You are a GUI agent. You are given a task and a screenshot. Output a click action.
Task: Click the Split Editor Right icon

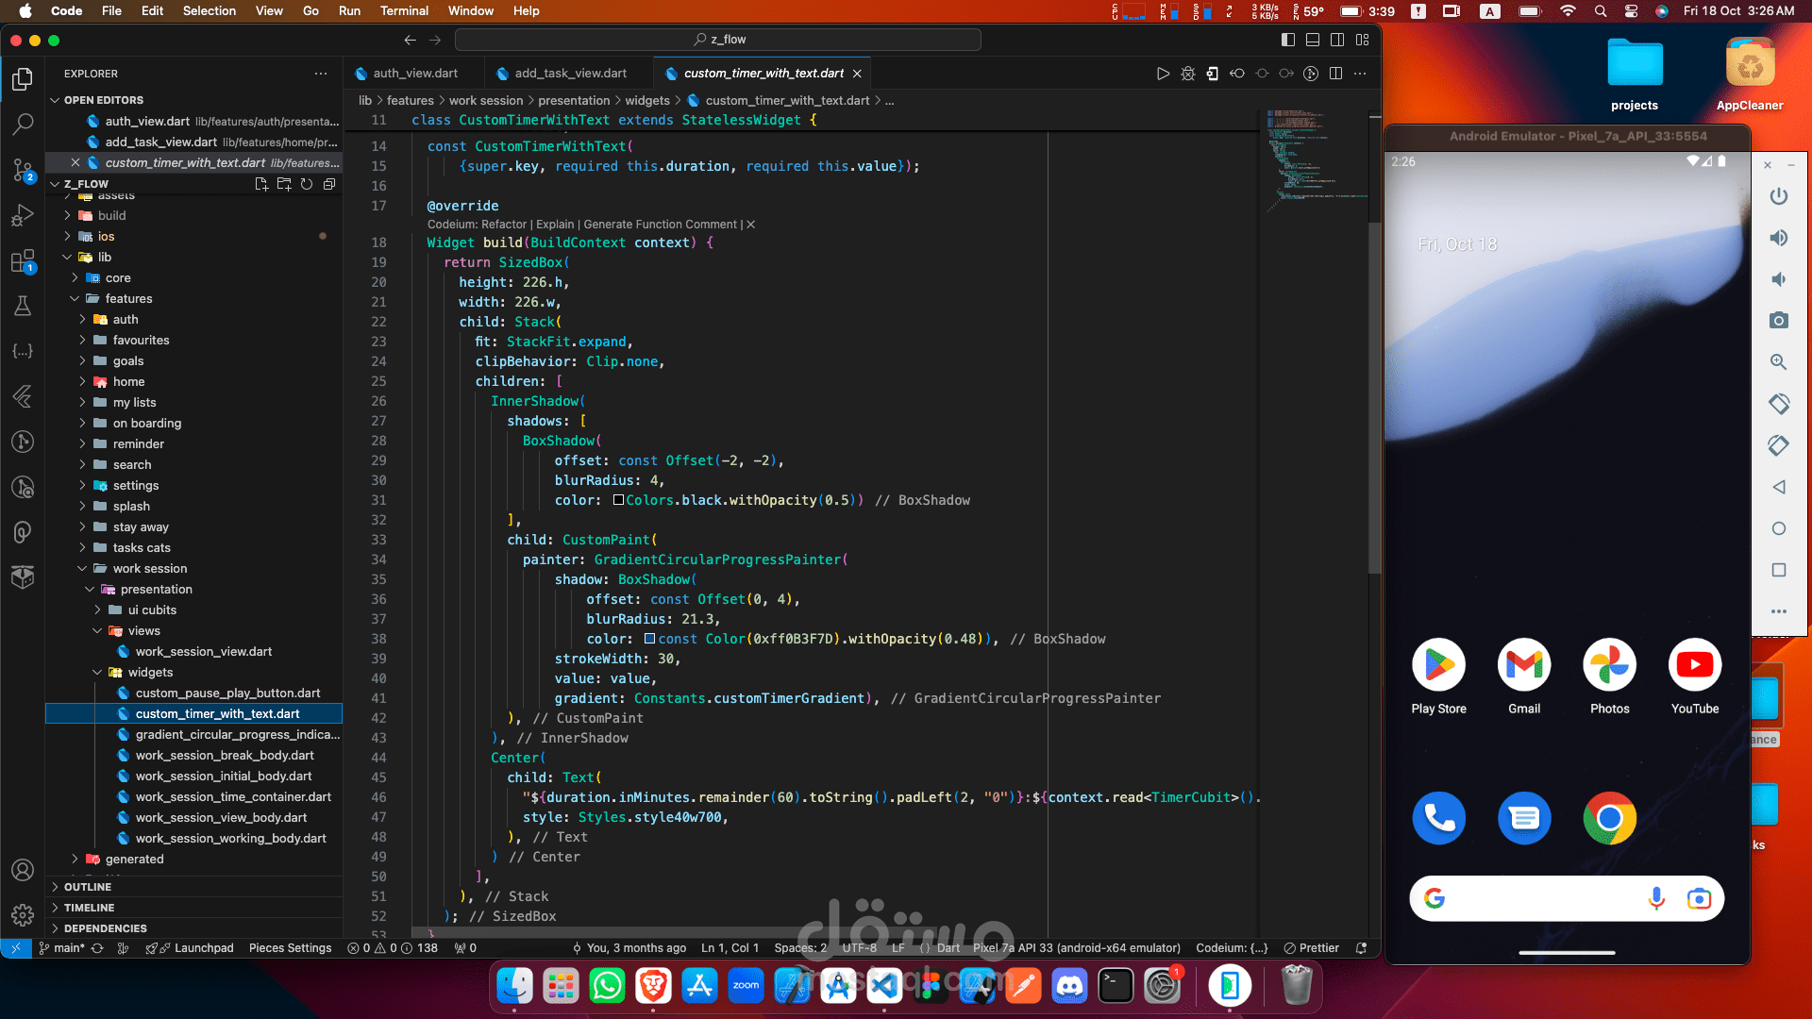1335,74
